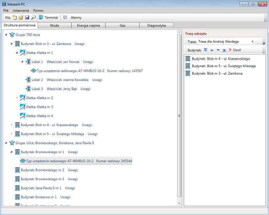Move selected building up one position

212,50
